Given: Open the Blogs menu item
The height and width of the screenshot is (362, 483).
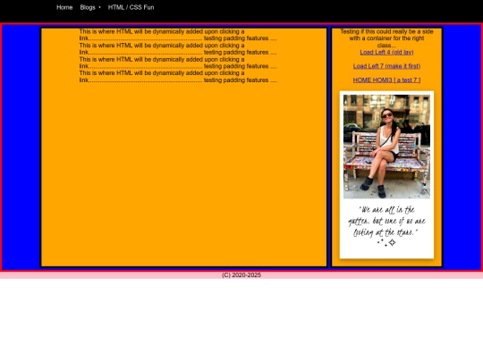Looking at the screenshot, I should (88, 7).
